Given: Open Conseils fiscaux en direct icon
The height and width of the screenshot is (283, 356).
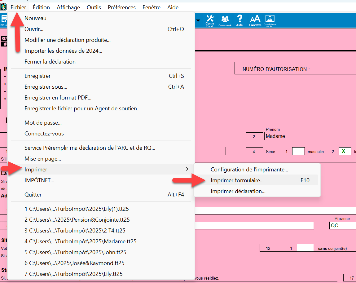Looking at the screenshot, I should coord(270,20).
